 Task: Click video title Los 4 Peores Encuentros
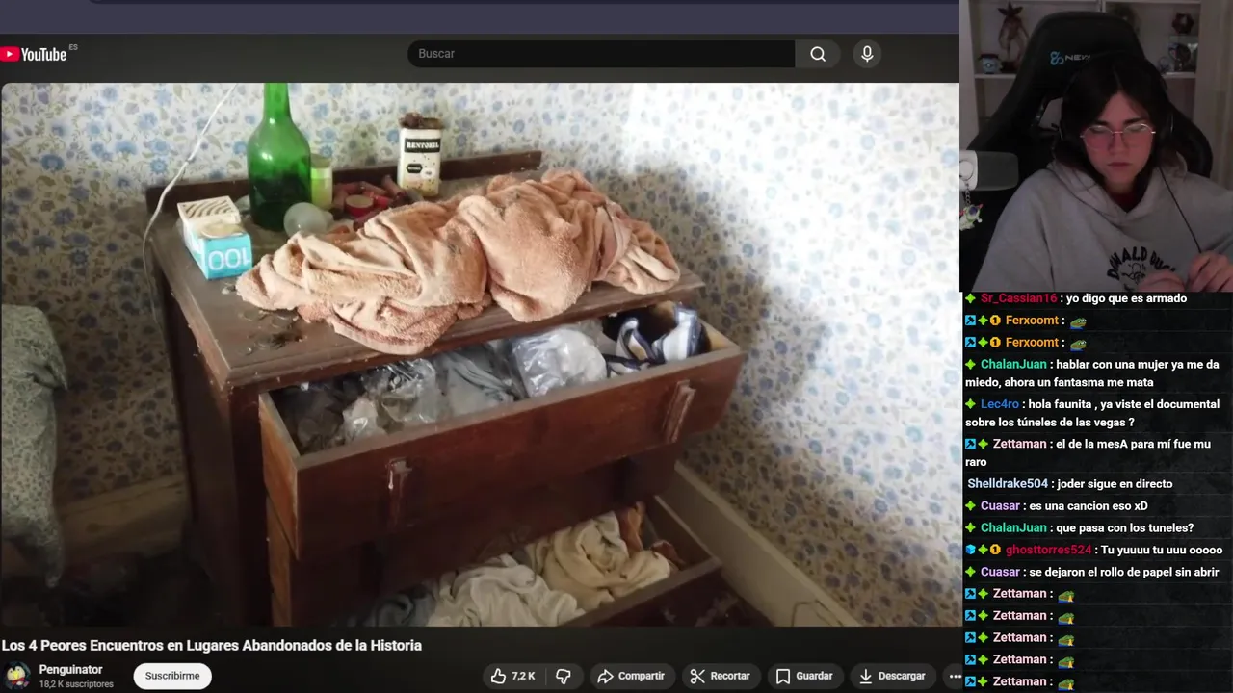tap(212, 645)
